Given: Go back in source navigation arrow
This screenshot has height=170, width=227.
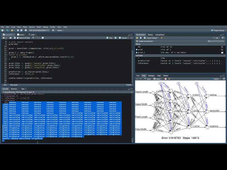Looking at the screenshot, I should click(4, 38).
